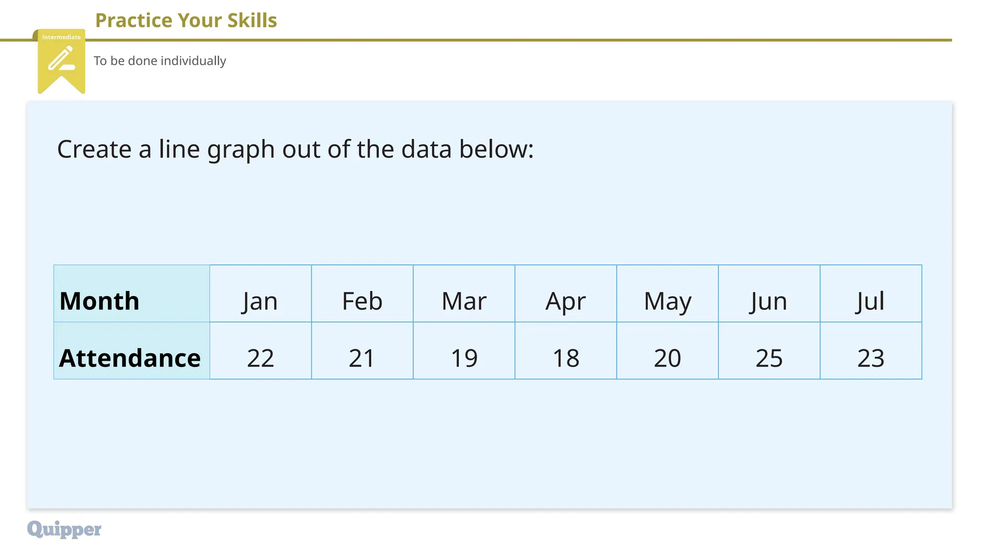Click the Intermediate pencil bookmark icon
981x552 pixels.
coord(61,61)
